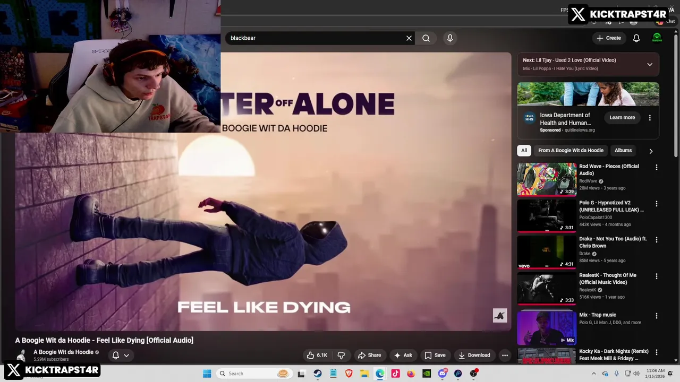Open NVIDIA app from taskbar

pyautogui.click(x=427, y=374)
